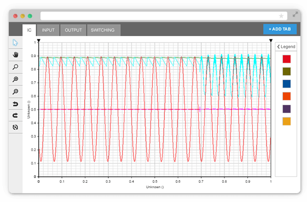
Task: Select the orange-red legend color swatch
Action: (x=286, y=96)
